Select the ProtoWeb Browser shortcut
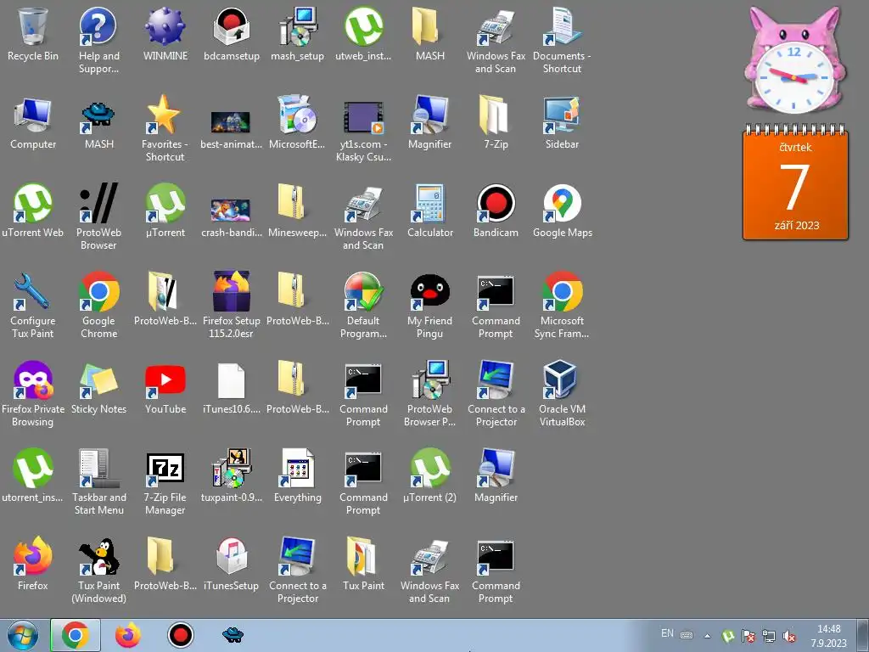 click(98, 203)
